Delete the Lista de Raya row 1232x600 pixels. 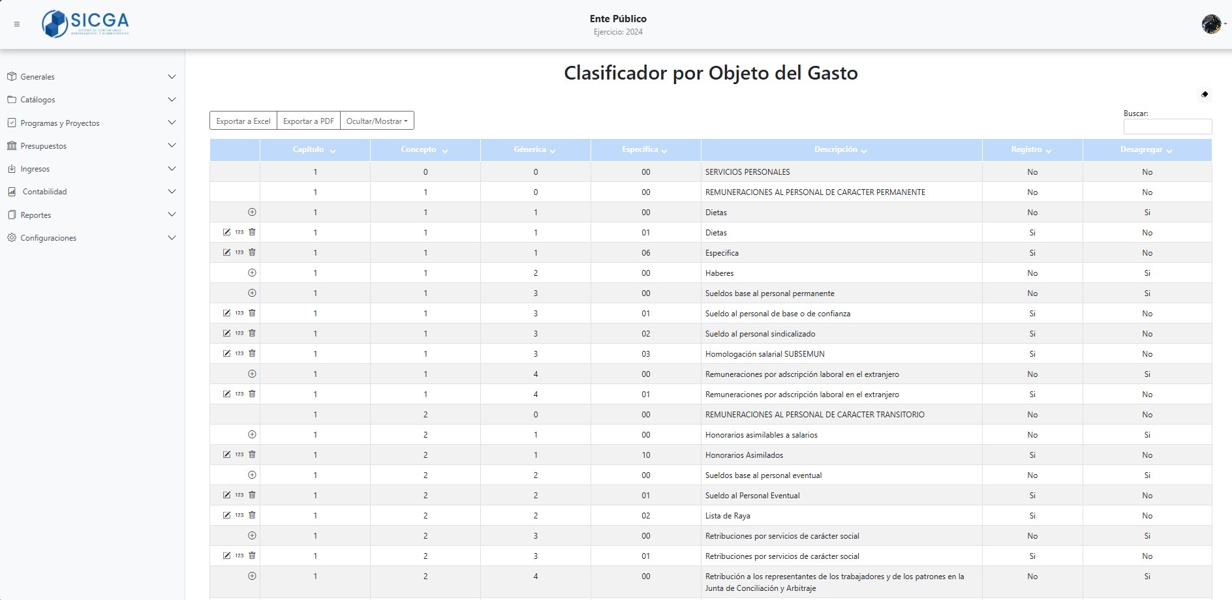[x=252, y=515]
